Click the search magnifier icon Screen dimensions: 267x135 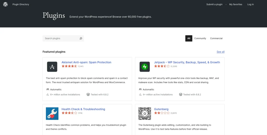(x=81, y=38)
